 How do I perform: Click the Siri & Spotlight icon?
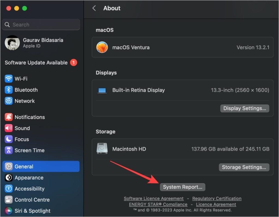coord(8,211)
